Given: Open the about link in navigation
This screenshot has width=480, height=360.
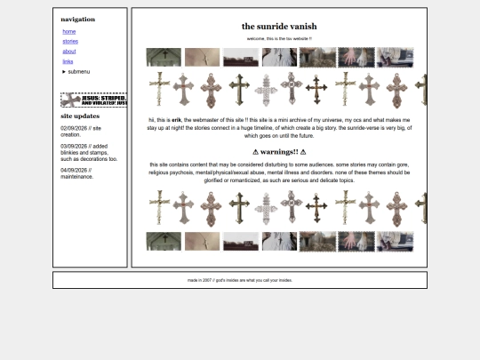Looking at the screenshot, I should (x=68, y=52).
